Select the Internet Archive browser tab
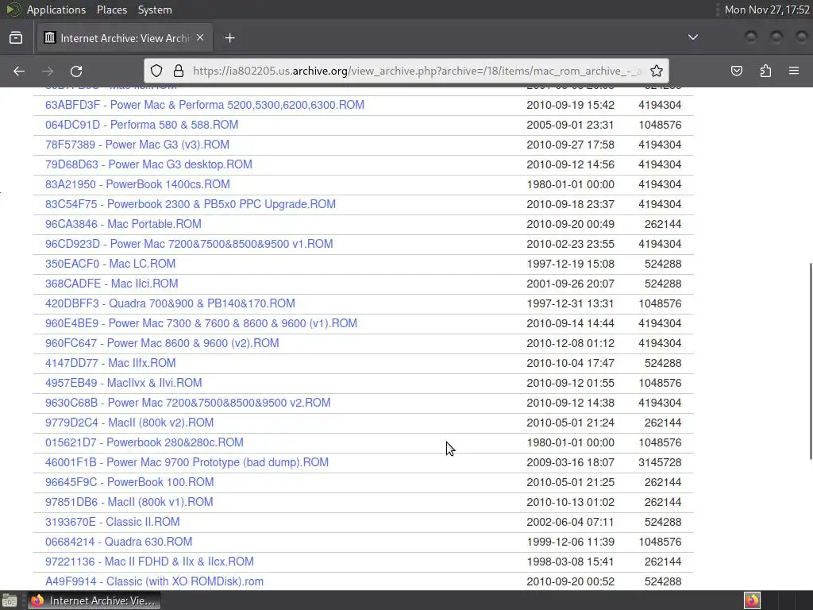Screen dimensions: 813x610 [125, 38]
